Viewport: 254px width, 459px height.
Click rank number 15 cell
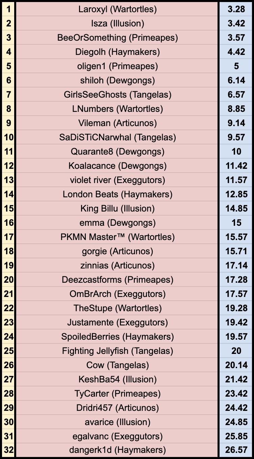point(8,208)
